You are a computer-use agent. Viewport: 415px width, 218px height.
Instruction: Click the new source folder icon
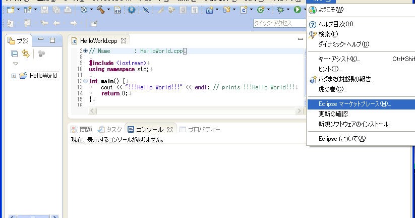[226, 10]
